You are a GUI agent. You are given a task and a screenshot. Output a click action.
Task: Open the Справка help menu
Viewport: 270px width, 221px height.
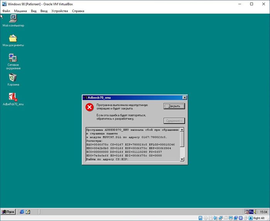pyautogui.click(x=78, y=11)
